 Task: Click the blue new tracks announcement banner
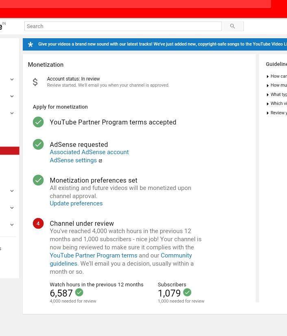pyautogui.click(x=155, y=44)
